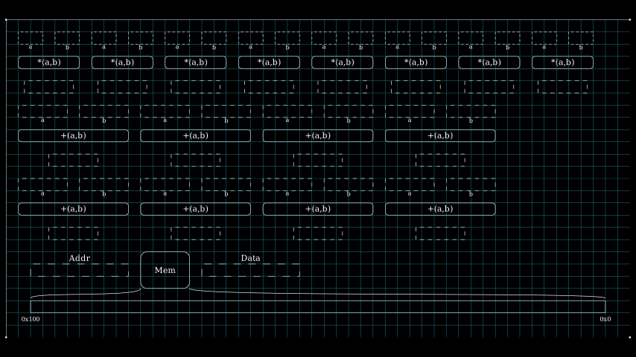
Task: Click the Mem block
Action: pyautogui.click(x=165, y=270)
